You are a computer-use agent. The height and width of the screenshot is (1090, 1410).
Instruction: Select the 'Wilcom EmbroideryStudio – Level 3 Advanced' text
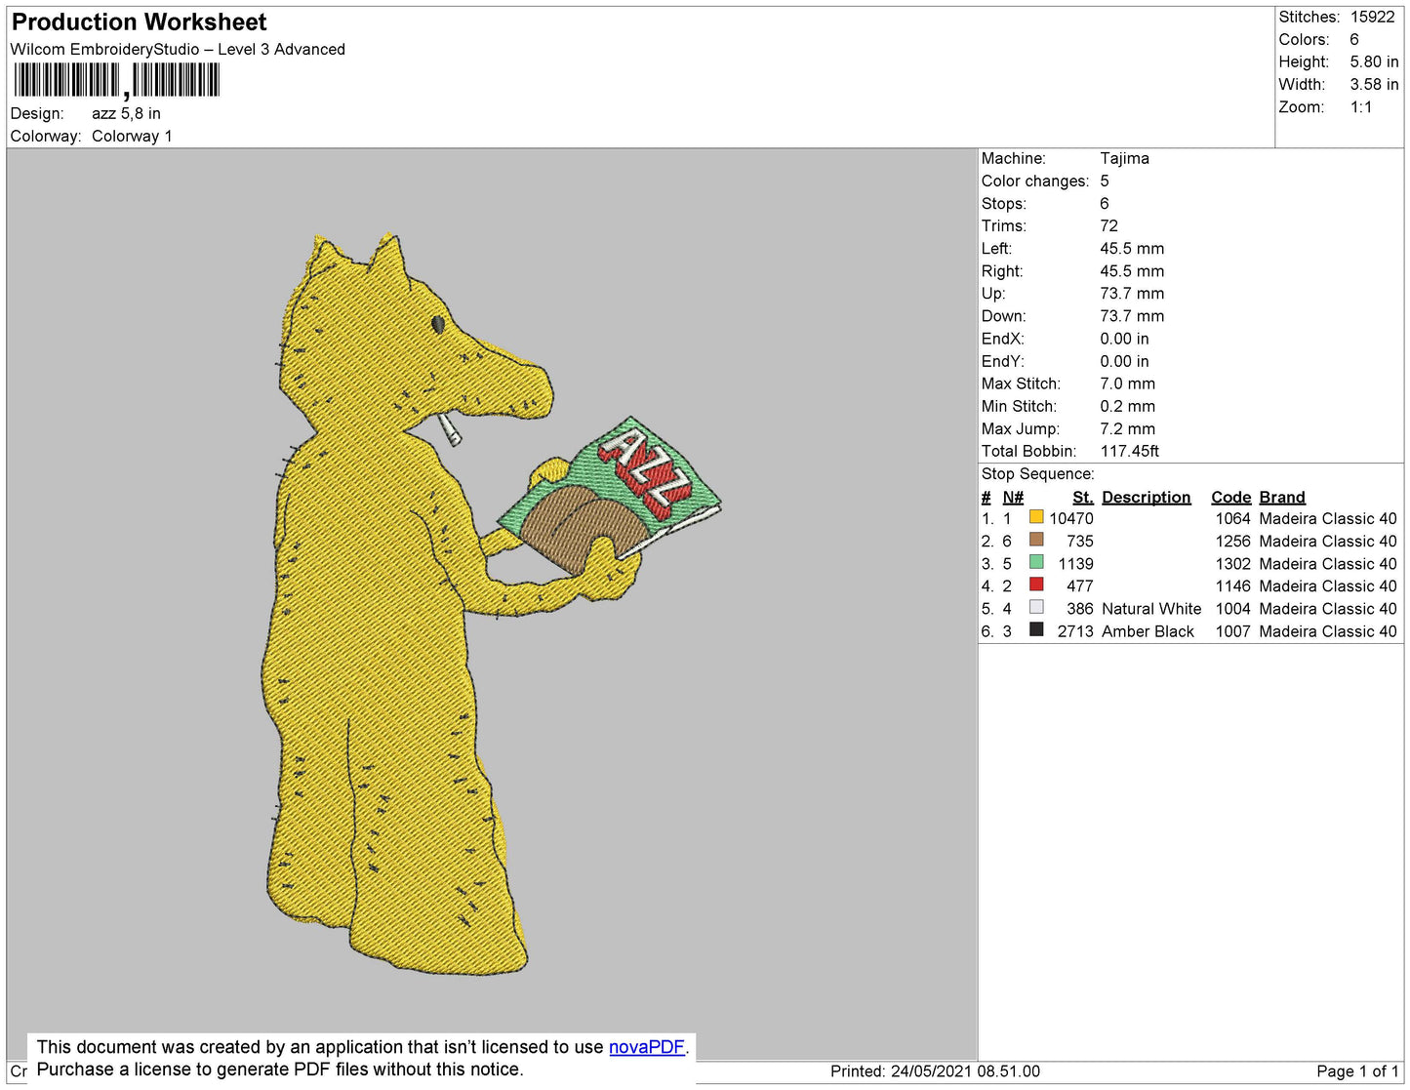[x=178, y=49]
